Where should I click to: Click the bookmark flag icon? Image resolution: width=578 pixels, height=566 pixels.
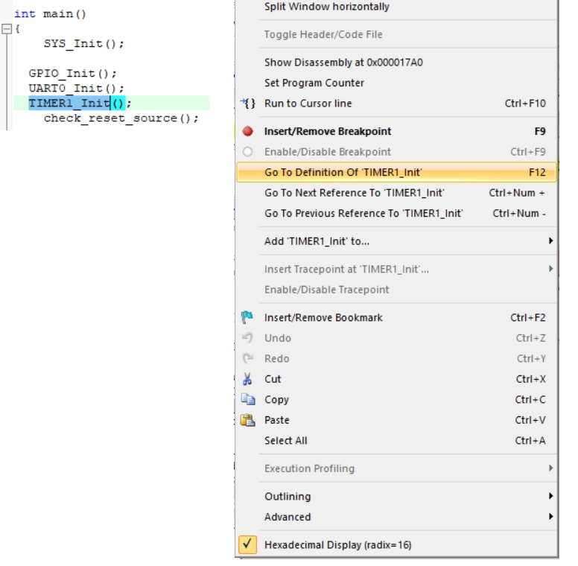[x=247, y=317]
